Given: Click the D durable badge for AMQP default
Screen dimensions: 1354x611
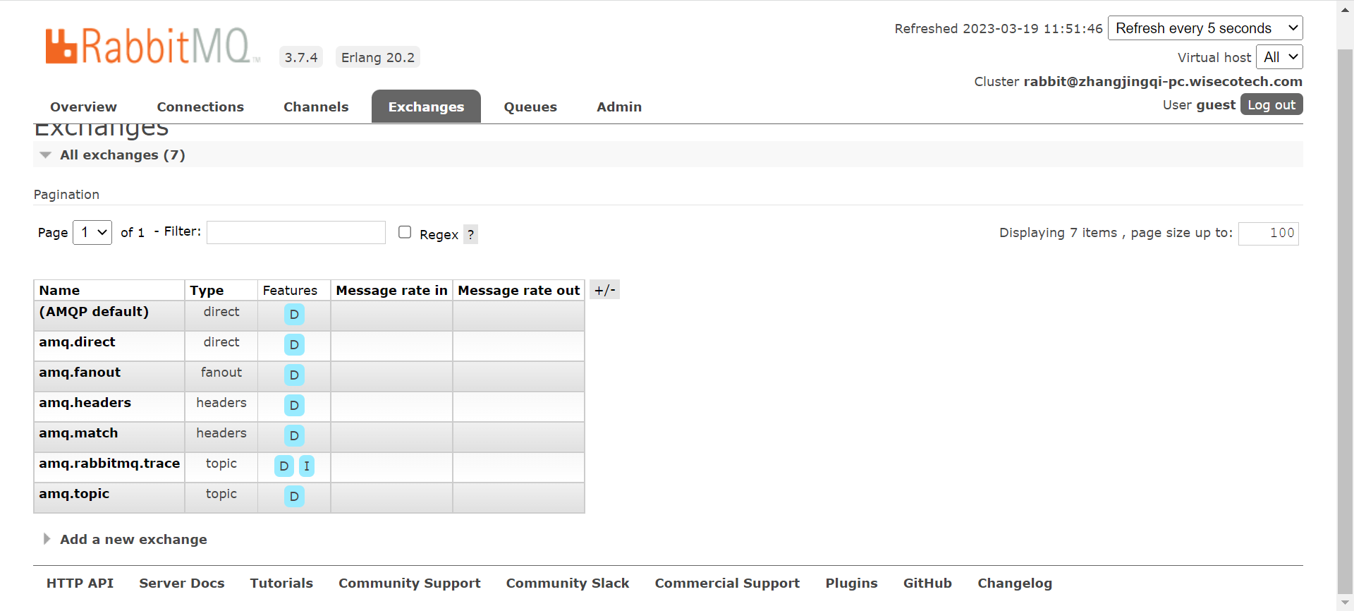Looking at the screenshot, I should (294, 314).
